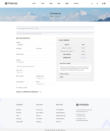
Task: Open the Wishlist footer link
Action: [x=38, y=116]
